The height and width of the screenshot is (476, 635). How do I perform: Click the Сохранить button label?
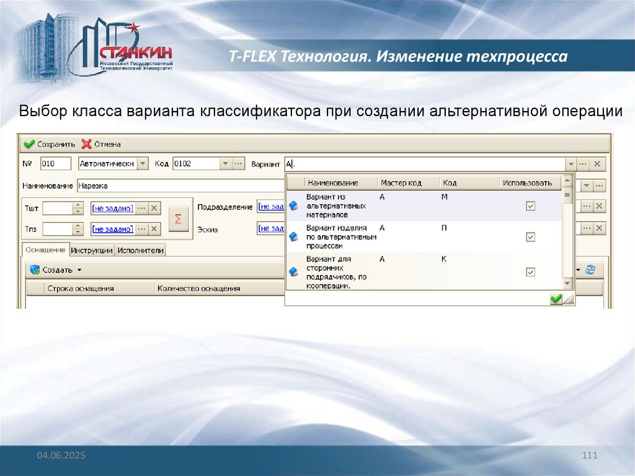click(x=56, y=144)
